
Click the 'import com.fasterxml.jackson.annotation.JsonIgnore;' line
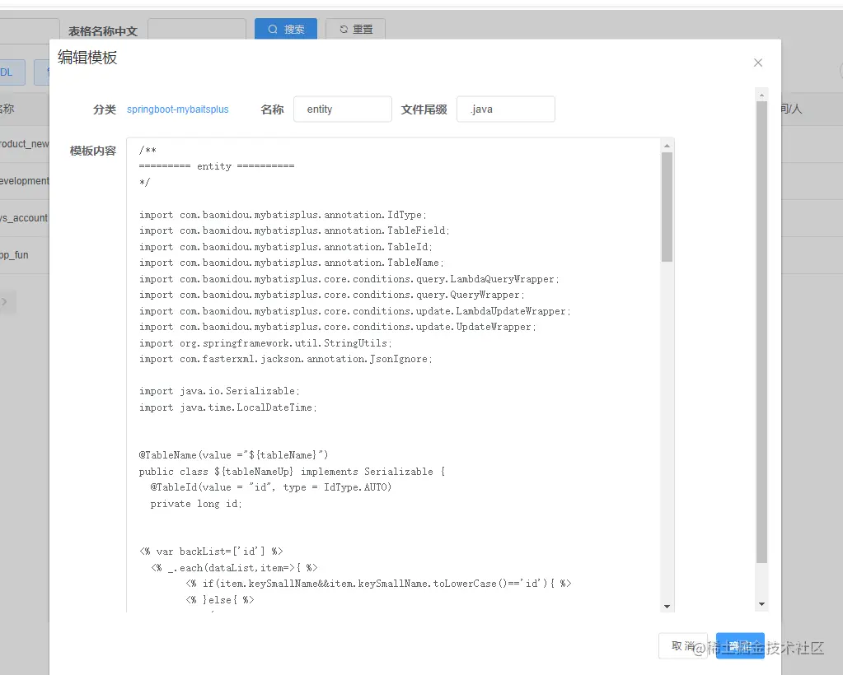tap(285, 359)
